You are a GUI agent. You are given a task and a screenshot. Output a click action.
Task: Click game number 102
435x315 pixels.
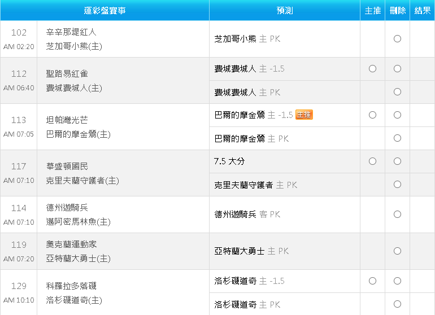point(19,32)
